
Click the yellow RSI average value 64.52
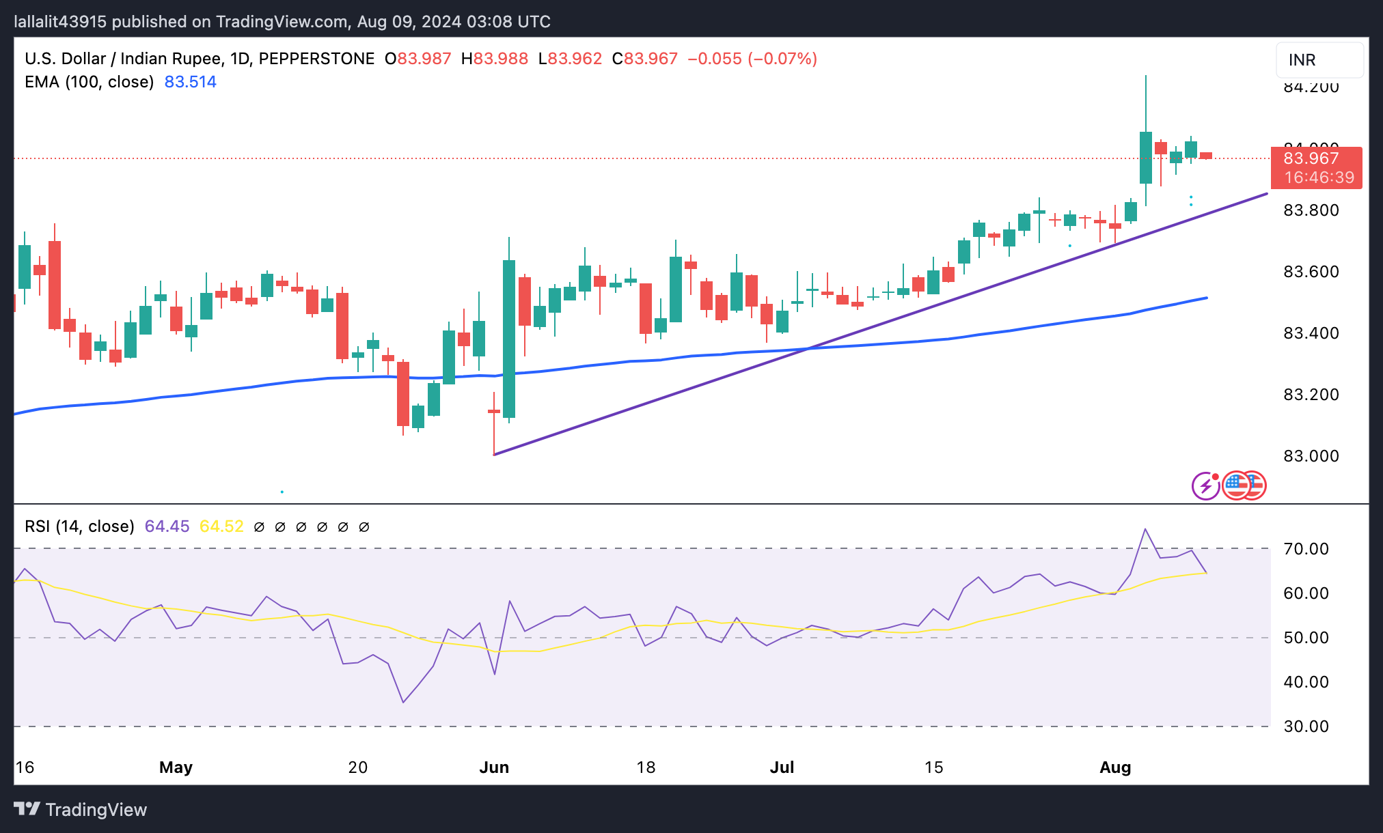coord(221,526)
